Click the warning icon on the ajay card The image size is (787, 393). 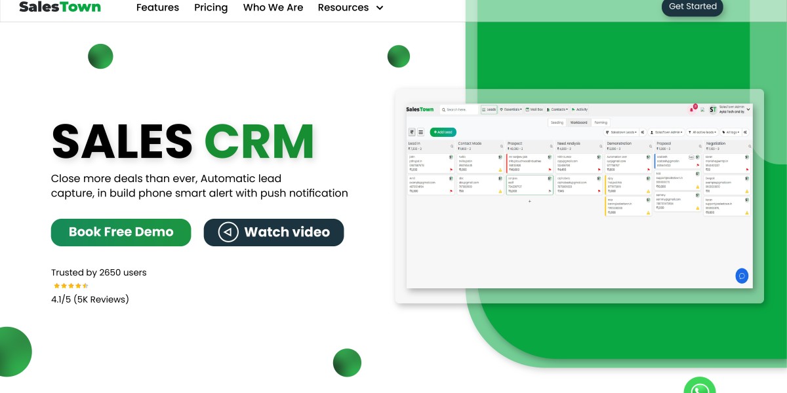(648, 191)
